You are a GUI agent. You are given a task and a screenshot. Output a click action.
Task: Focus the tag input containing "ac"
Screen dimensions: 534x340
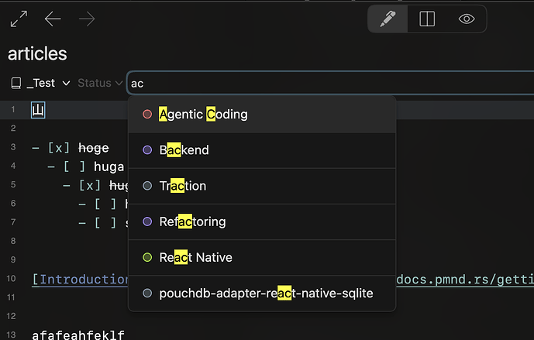tap(330, 83)
